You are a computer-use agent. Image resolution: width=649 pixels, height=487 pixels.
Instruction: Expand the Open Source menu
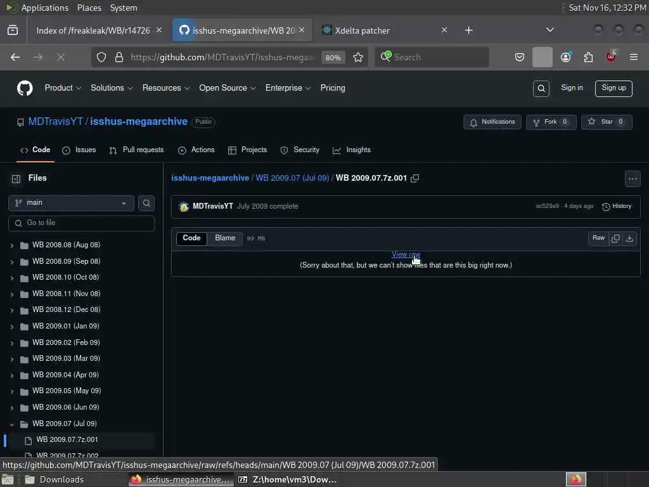point(228,88)
